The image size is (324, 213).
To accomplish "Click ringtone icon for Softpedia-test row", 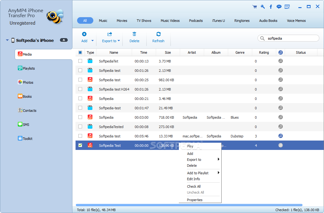I will tap(280, 108).
